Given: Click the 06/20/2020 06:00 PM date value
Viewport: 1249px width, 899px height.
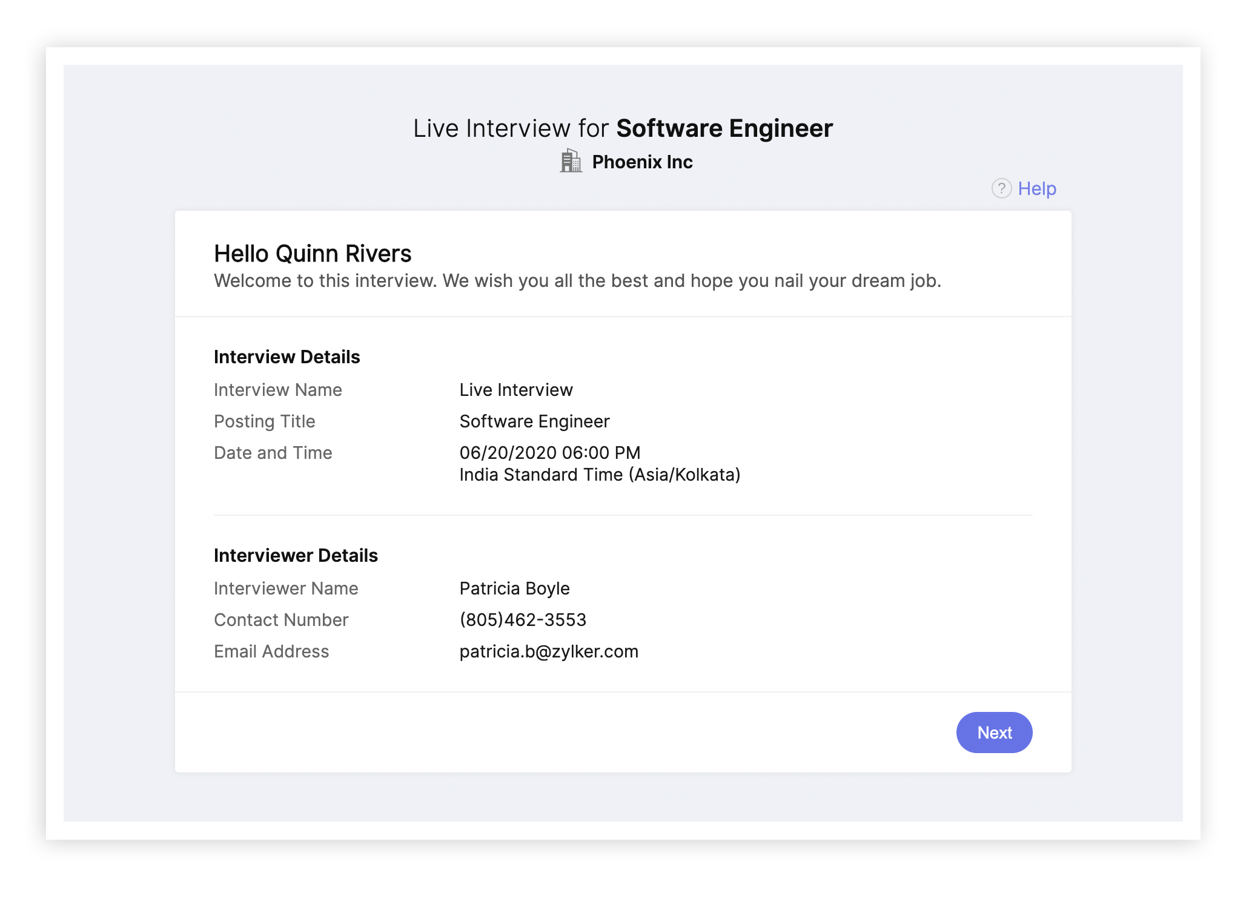Looking at the screenshot, I should pos(549,453).
